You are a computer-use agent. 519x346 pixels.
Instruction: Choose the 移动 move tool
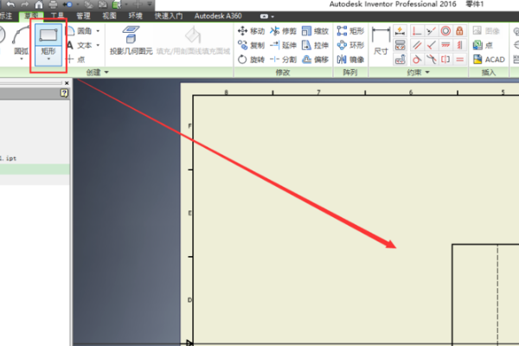pos(251,31)
